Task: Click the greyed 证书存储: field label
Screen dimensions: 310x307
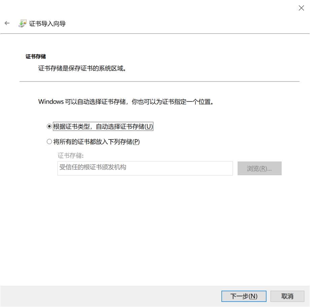Action: 70,156
